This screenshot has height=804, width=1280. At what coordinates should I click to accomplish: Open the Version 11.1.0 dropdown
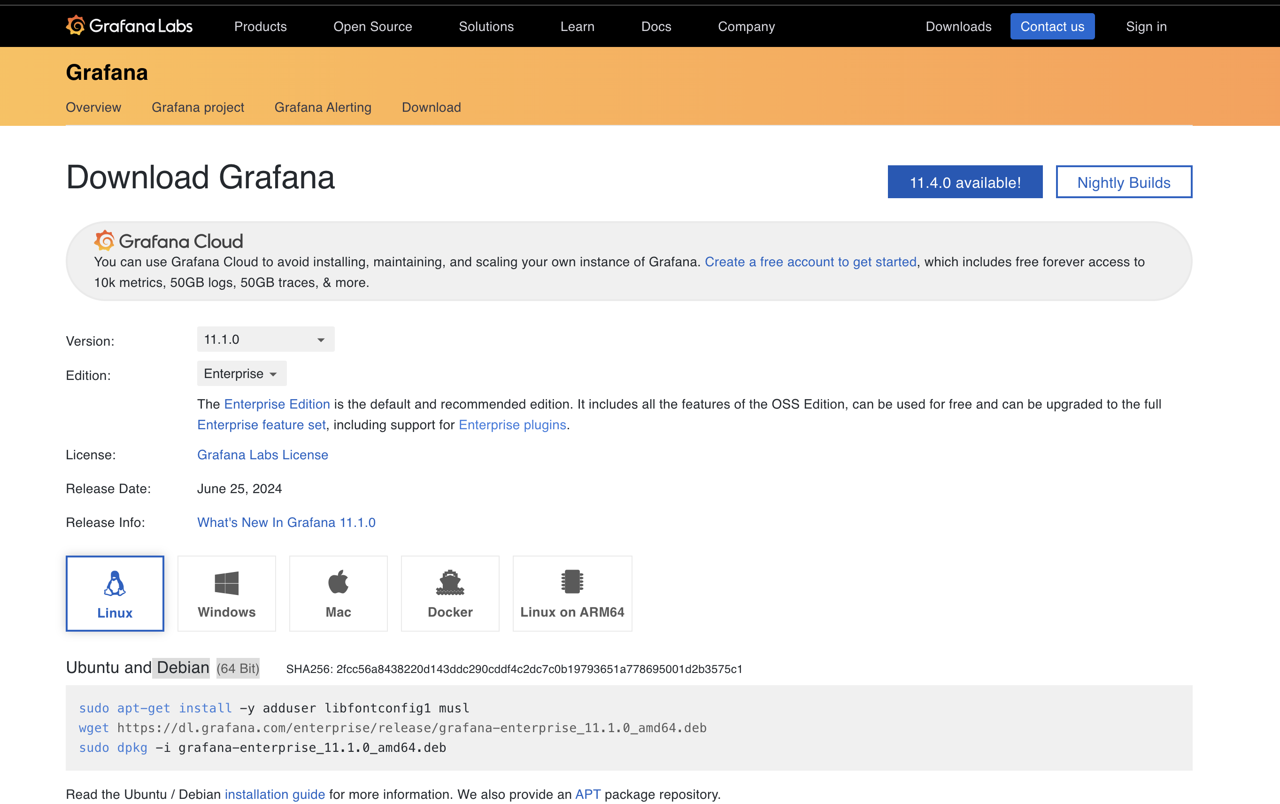[265, 339]
